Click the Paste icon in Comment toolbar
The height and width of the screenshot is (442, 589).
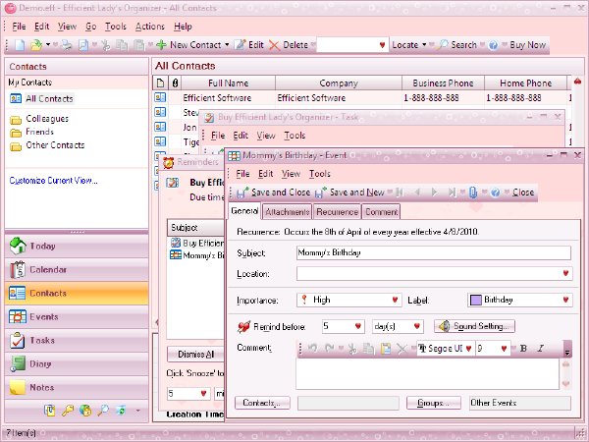(x=386, y=349)
